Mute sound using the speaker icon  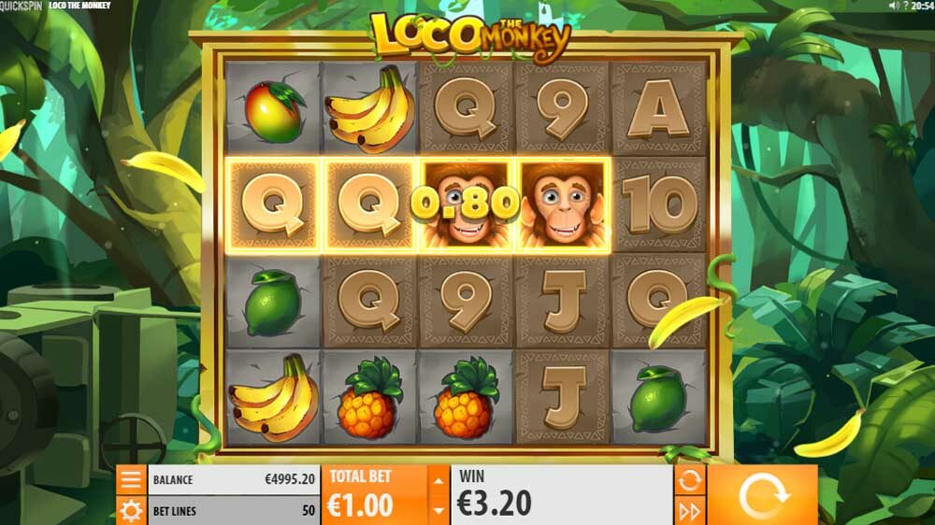click(x=893, y=6)
